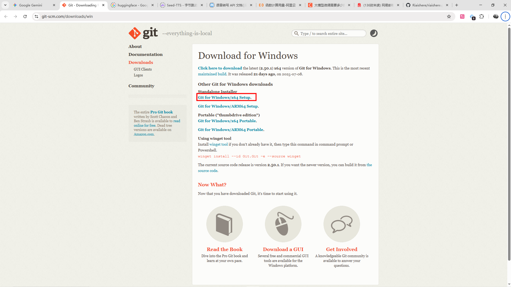Image resolution: width=511 pixels, height=287 pixels.
Task: Open the Amazon.com link
Action: tap(144, 134)
